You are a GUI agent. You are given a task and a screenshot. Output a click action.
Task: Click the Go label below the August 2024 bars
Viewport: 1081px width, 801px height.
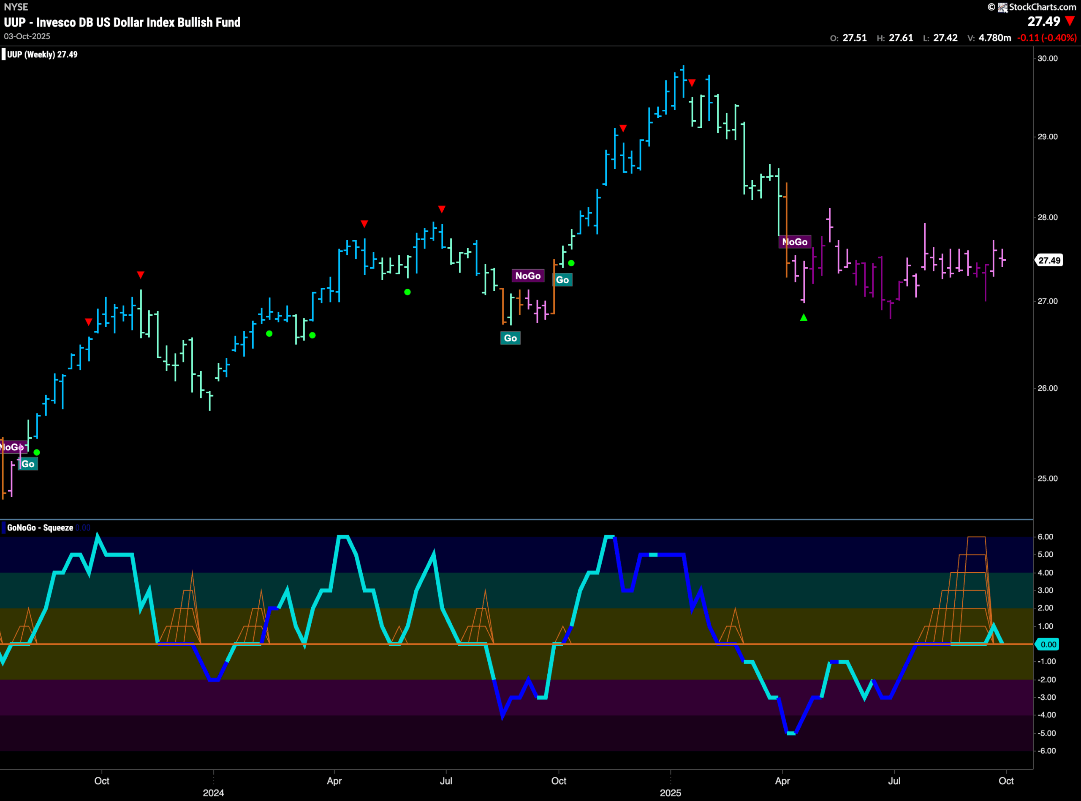point(511,338)
